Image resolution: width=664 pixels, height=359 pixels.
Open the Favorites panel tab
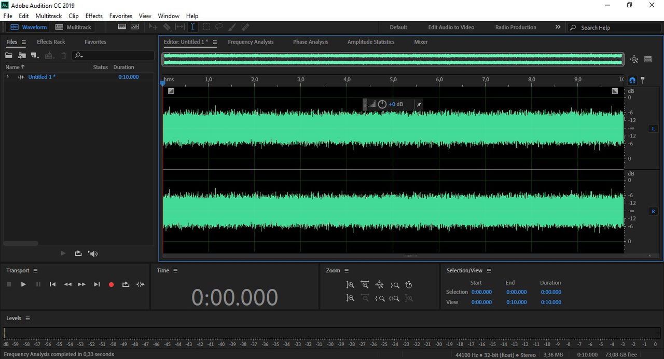click(x=95, y=42)
